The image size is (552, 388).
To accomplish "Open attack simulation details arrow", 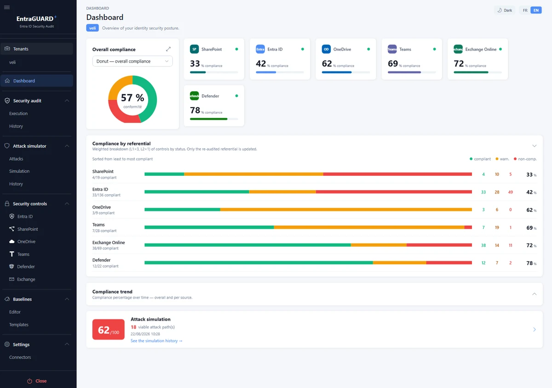I will (534, 330).
